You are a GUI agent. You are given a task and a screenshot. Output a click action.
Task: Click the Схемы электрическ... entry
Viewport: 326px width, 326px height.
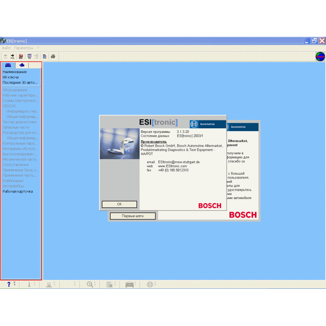(x=20, y=101)
